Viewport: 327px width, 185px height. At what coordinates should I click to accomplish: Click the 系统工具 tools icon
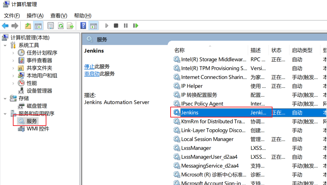(13, 45)
